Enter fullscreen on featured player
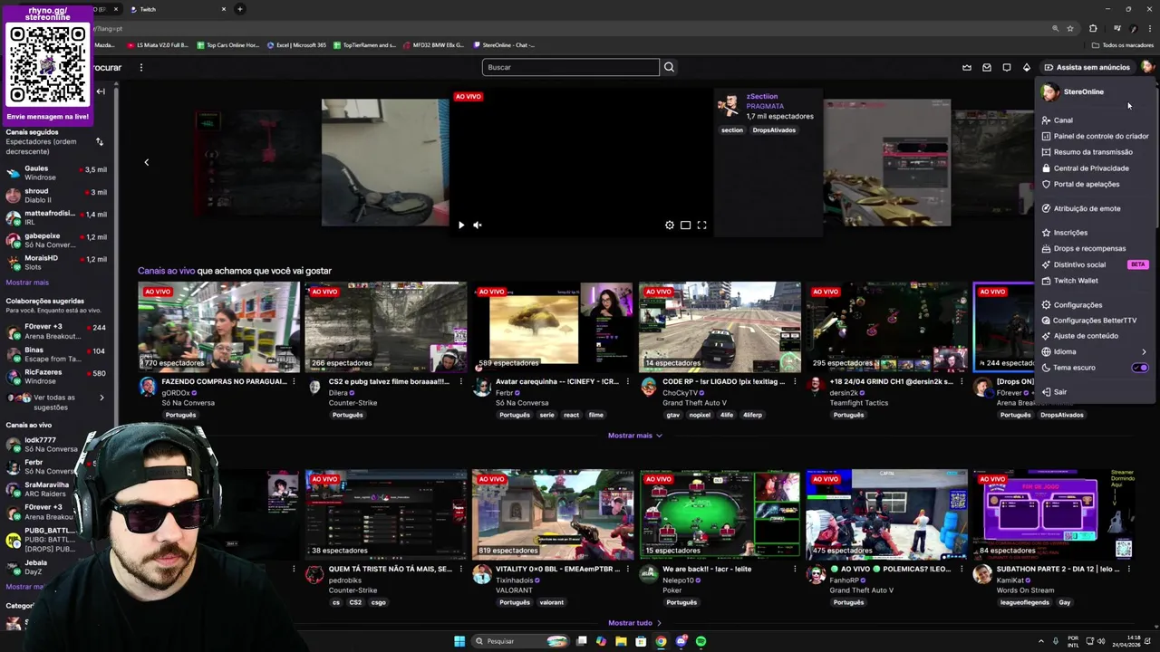Viewport: 1160px width, 652px height. [x=701, y=225]
